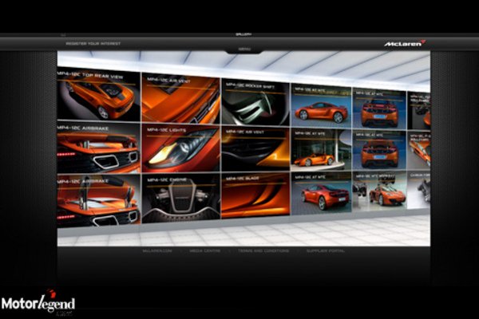Click the McLaren logo in header
479x319 pixels.
coord(405,43)
